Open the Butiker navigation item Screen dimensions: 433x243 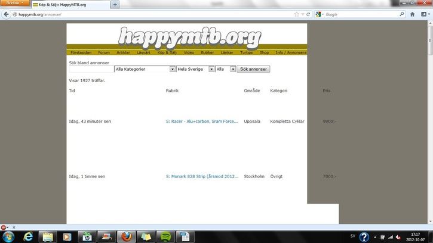[207, 52]
